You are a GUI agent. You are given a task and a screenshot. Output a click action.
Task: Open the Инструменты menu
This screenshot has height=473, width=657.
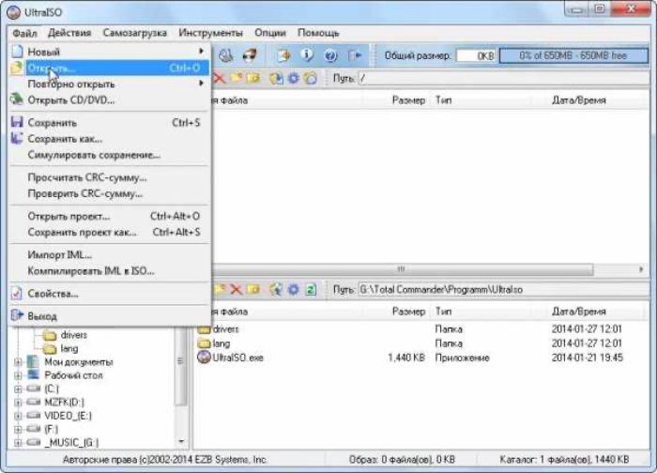[210, 33]
